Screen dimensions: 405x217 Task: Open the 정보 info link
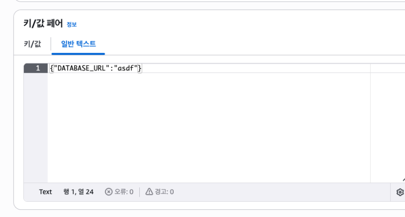click(x=71, y=24)
